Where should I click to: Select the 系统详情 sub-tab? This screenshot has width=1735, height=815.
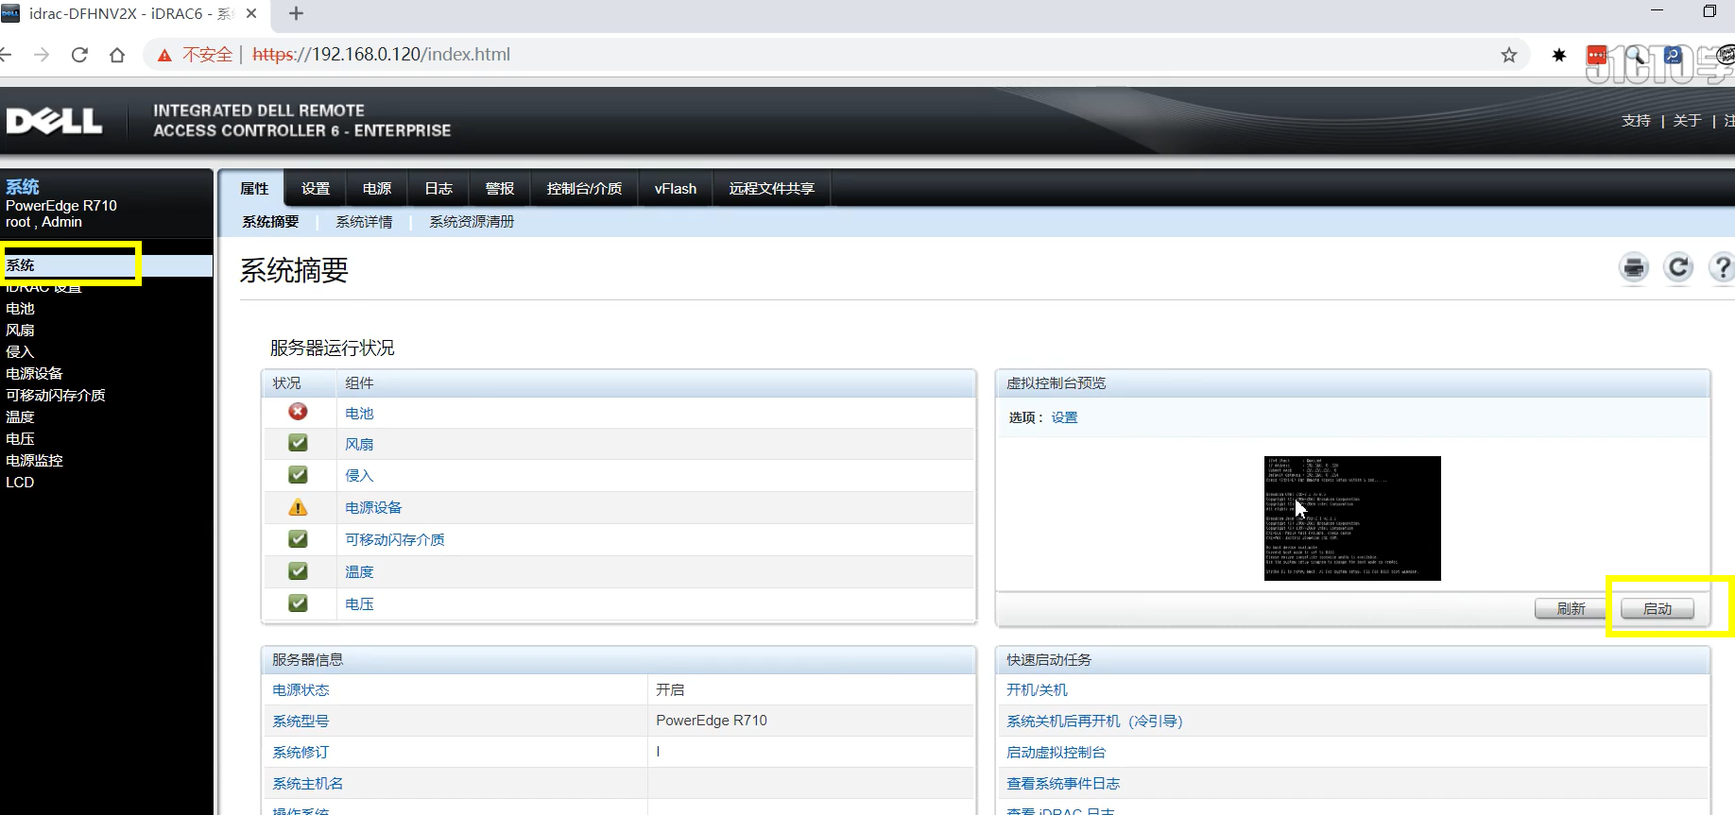tap(364, 222)
